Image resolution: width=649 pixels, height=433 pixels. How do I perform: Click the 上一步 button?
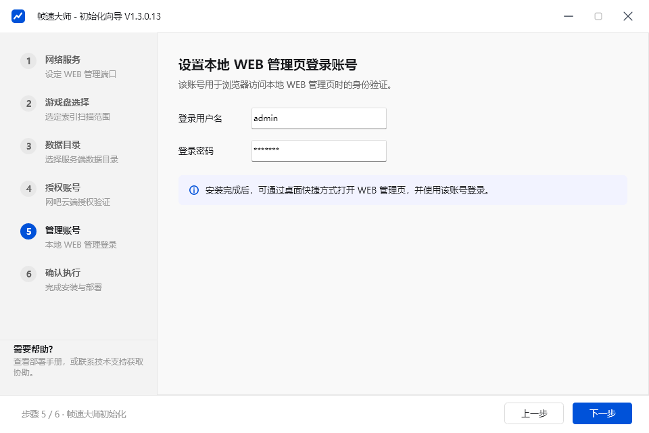pos(534,413)
